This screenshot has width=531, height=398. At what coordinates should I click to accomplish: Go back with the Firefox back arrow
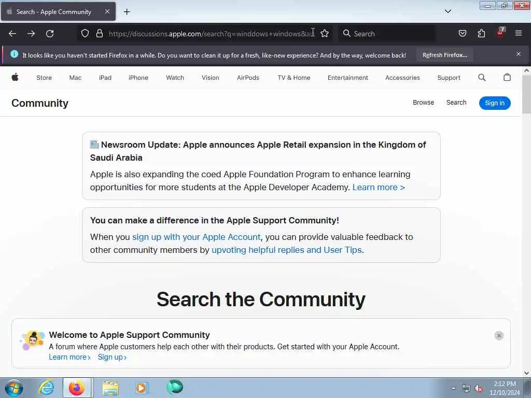point(12,34)
